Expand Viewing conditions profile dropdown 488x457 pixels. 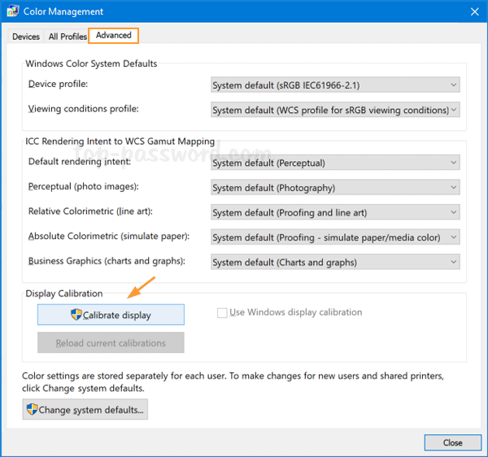pyautogui.click(x=335, y=110)
